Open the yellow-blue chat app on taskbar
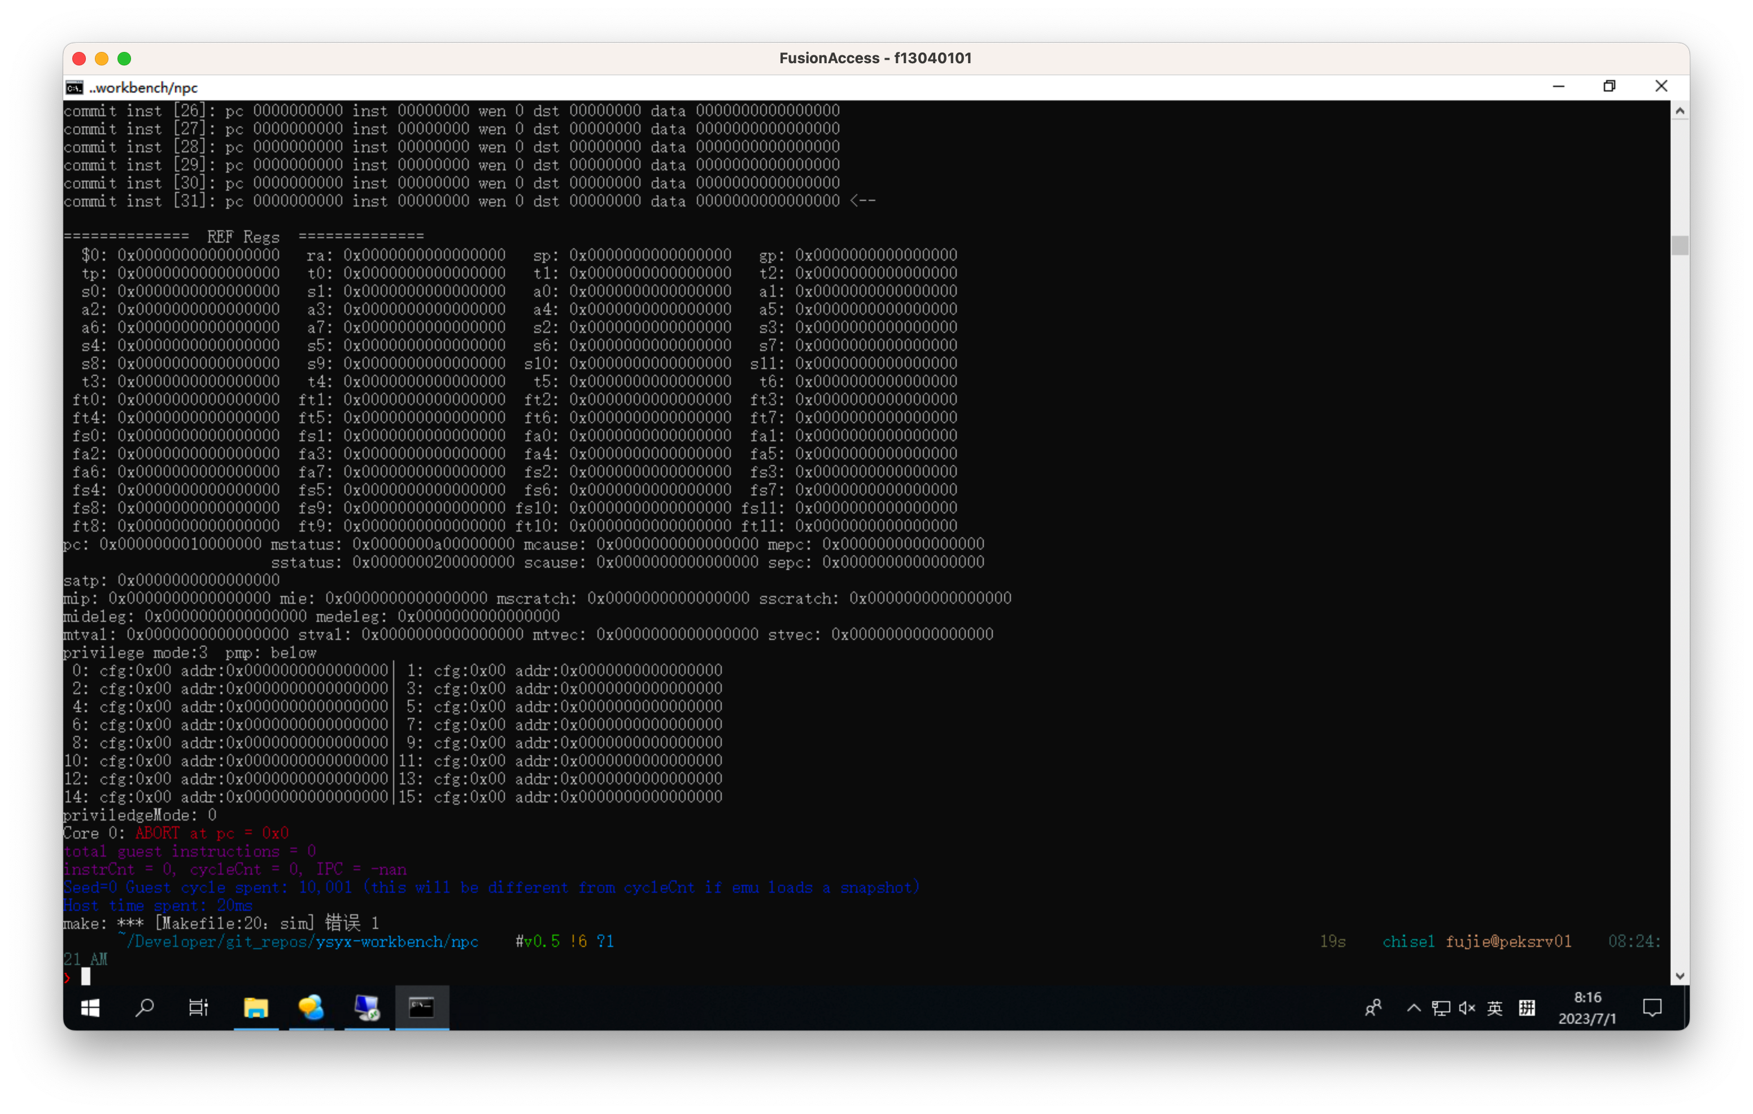1753x1114 pixels. coord(311,1008)
